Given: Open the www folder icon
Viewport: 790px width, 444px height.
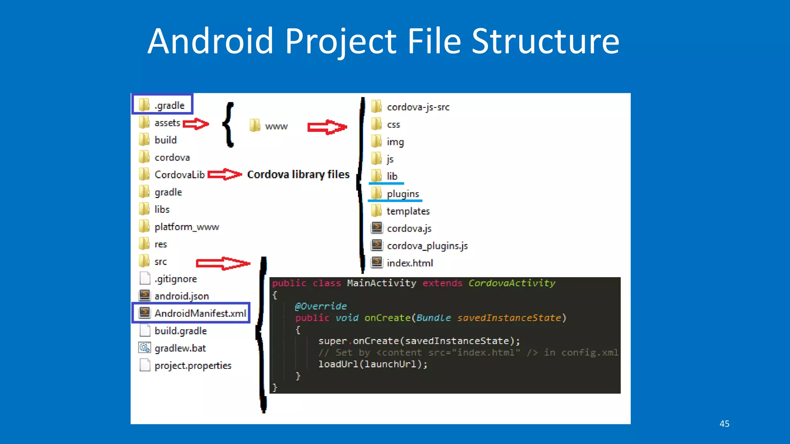Looking at the screenshot, I should (255, 125).
